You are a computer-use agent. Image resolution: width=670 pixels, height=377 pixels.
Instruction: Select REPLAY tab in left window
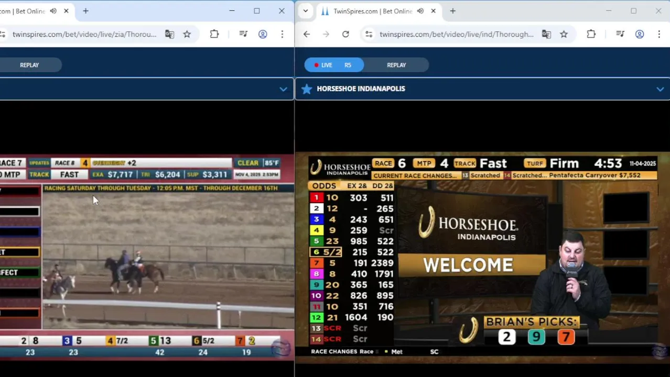(29, 65)
